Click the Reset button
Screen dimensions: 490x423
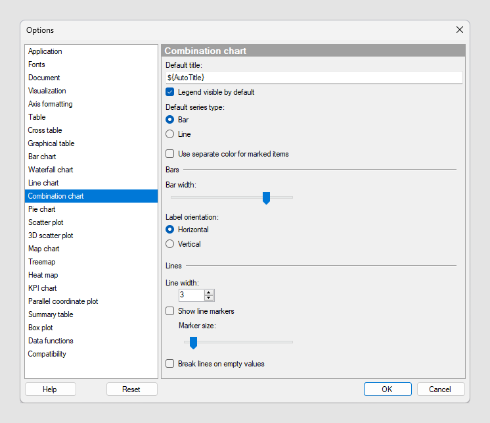tap(131, 389)
